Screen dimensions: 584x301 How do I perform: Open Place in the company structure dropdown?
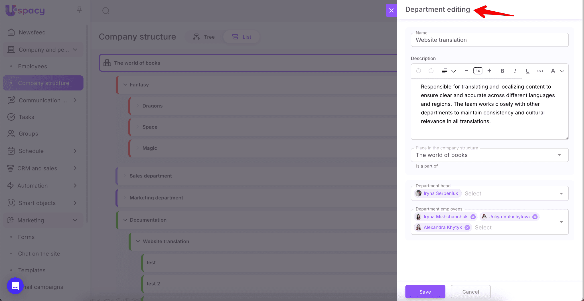pos(559,155)
